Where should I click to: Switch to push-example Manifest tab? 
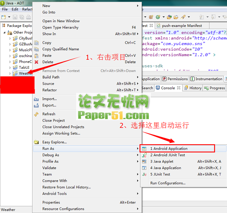tap(182, 25)
